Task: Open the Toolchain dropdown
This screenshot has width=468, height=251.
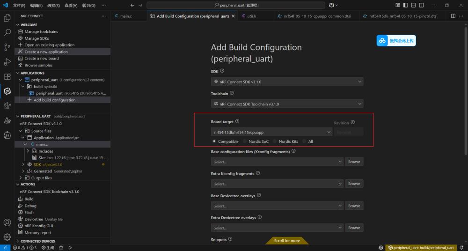Action: pos(287,104)
